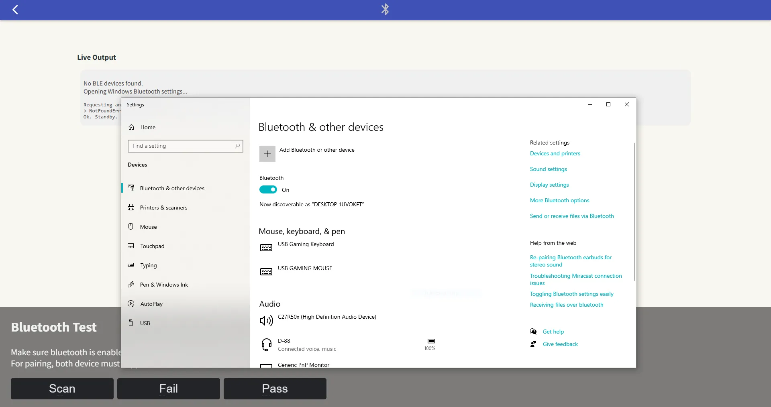Click the C27R50x audio speaker icon

pos(267,320)
